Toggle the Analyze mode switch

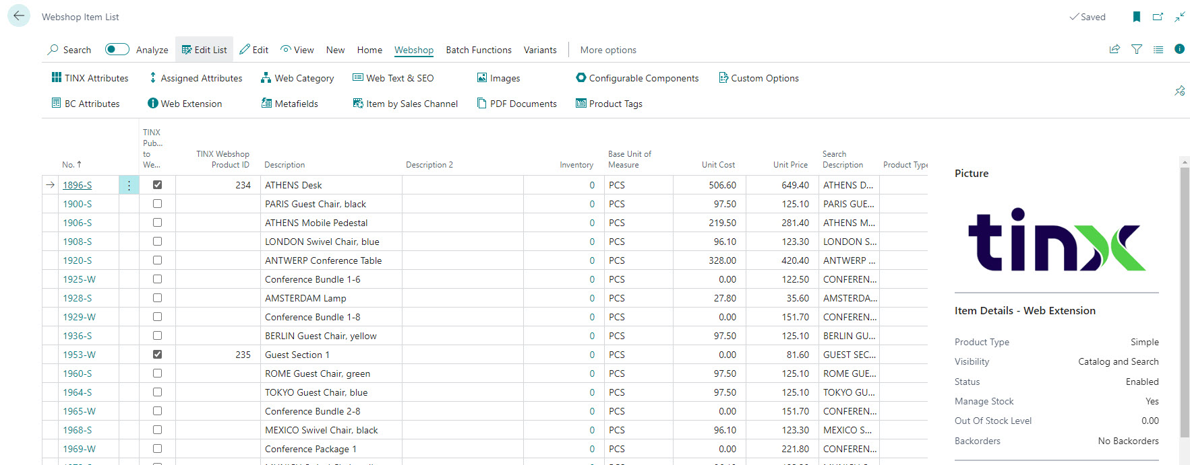pos(117,49)
